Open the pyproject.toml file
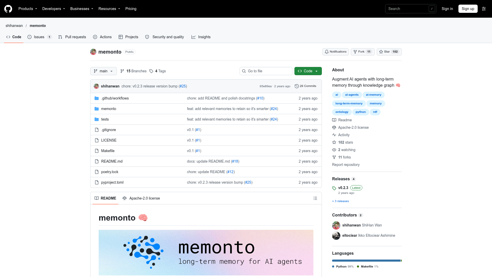Image resolution: width=492 pixels, height=277 pixels. pyautogui.click(x=112, y=182)
